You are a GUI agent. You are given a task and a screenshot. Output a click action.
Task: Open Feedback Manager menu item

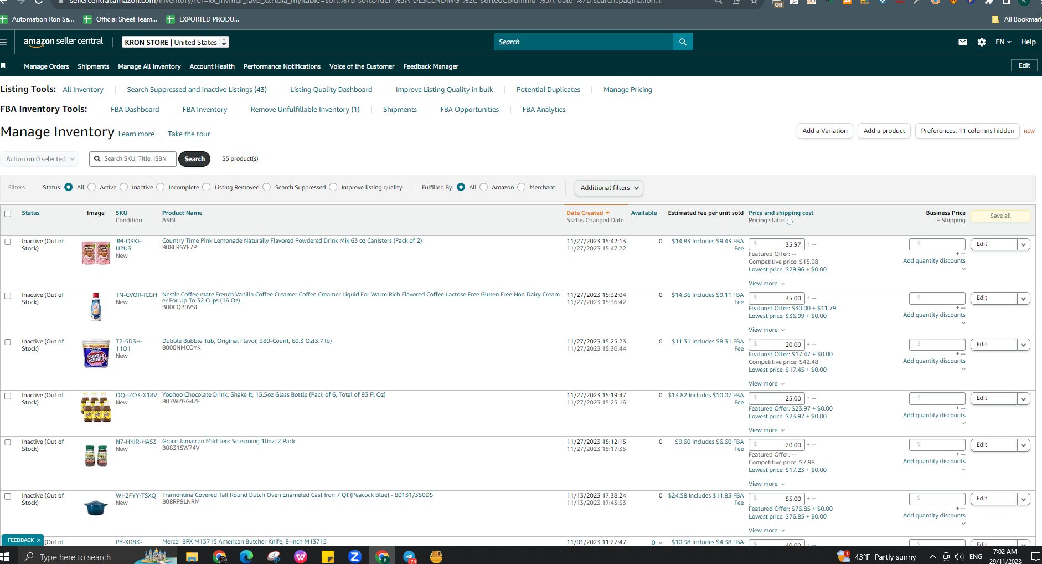(431, 66)
